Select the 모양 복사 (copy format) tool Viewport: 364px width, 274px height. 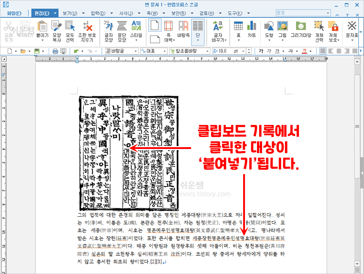(x=57, y=31)
